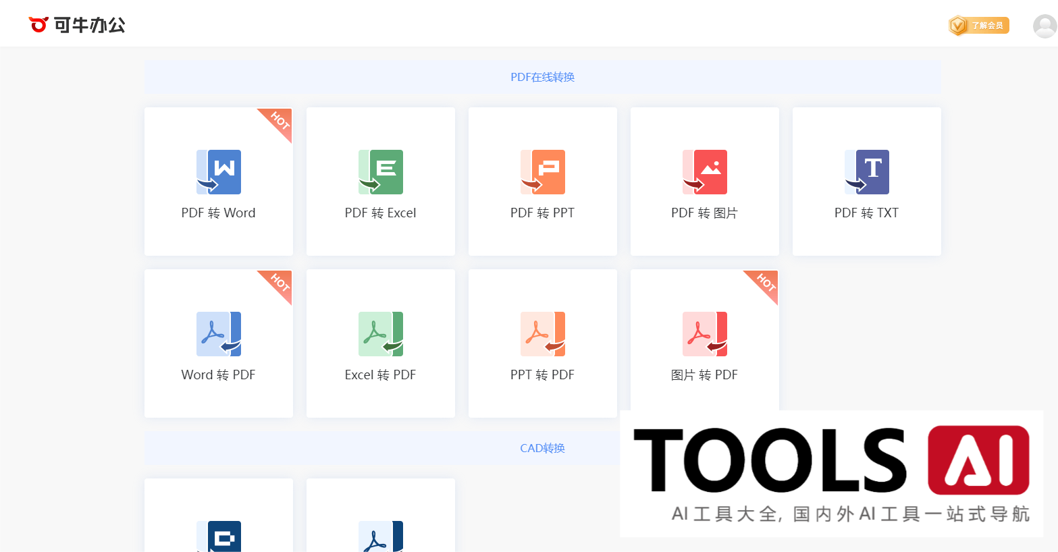Click the 图片 转 PDF icon
1058x552 pixels.
705,334
